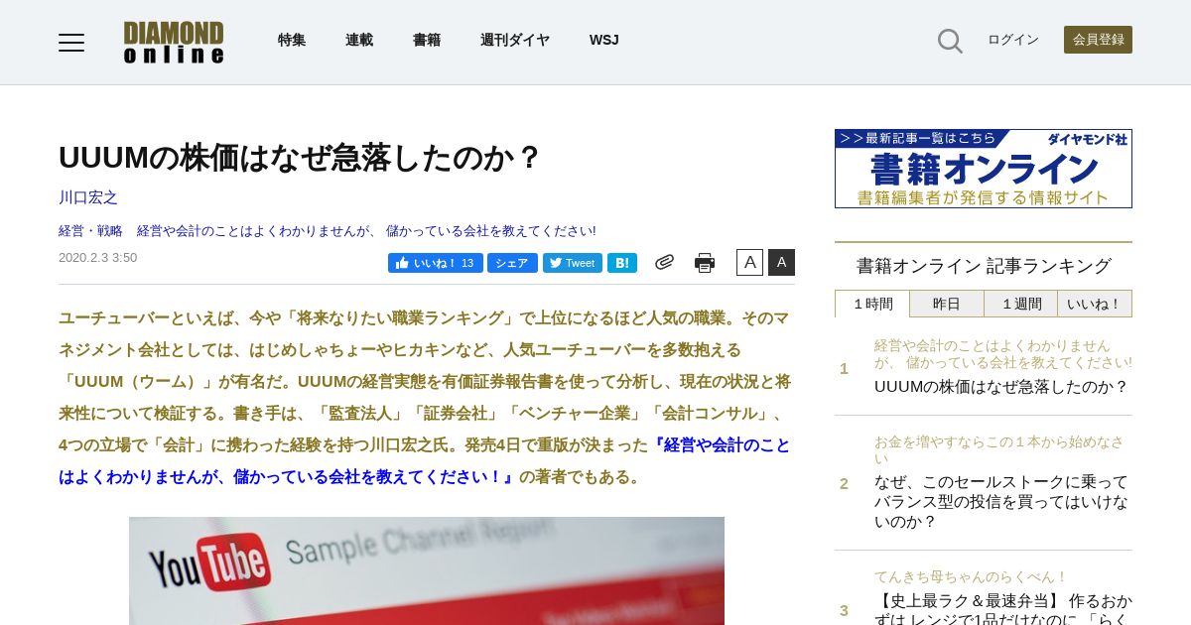Open the hamburger menu
The width and height of the screenshot is (1191, 625).
point(71,42)
